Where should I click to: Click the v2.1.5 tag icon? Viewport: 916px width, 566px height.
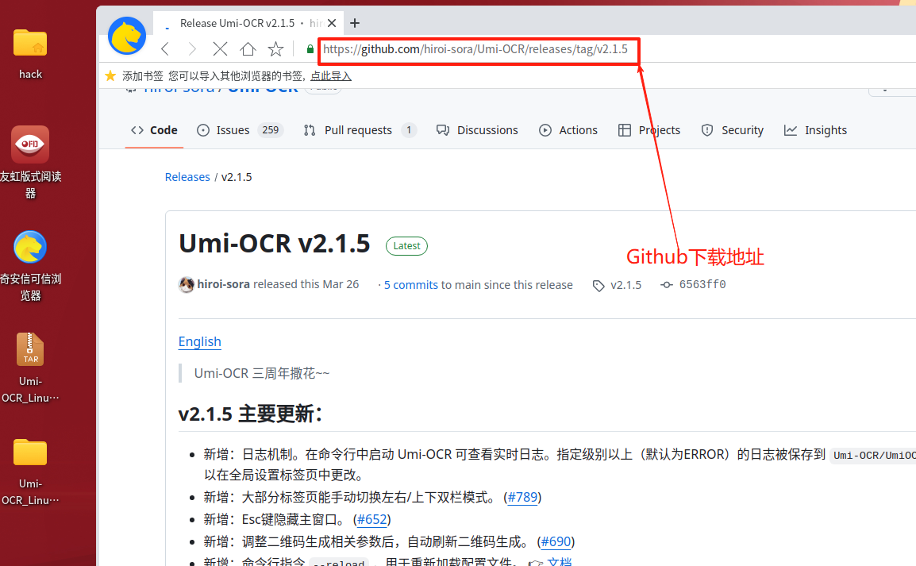(x=598, y=286)
